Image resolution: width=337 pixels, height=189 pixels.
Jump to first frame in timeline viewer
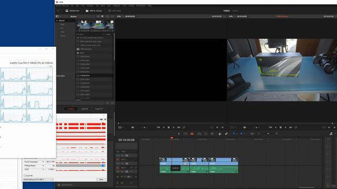pyautogui.click(x=270, y=127)
